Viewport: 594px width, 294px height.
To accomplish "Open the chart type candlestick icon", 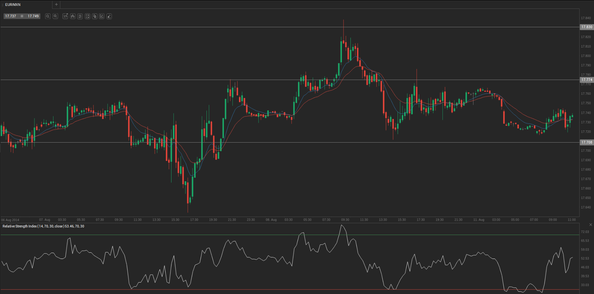I will click(73, 16).
